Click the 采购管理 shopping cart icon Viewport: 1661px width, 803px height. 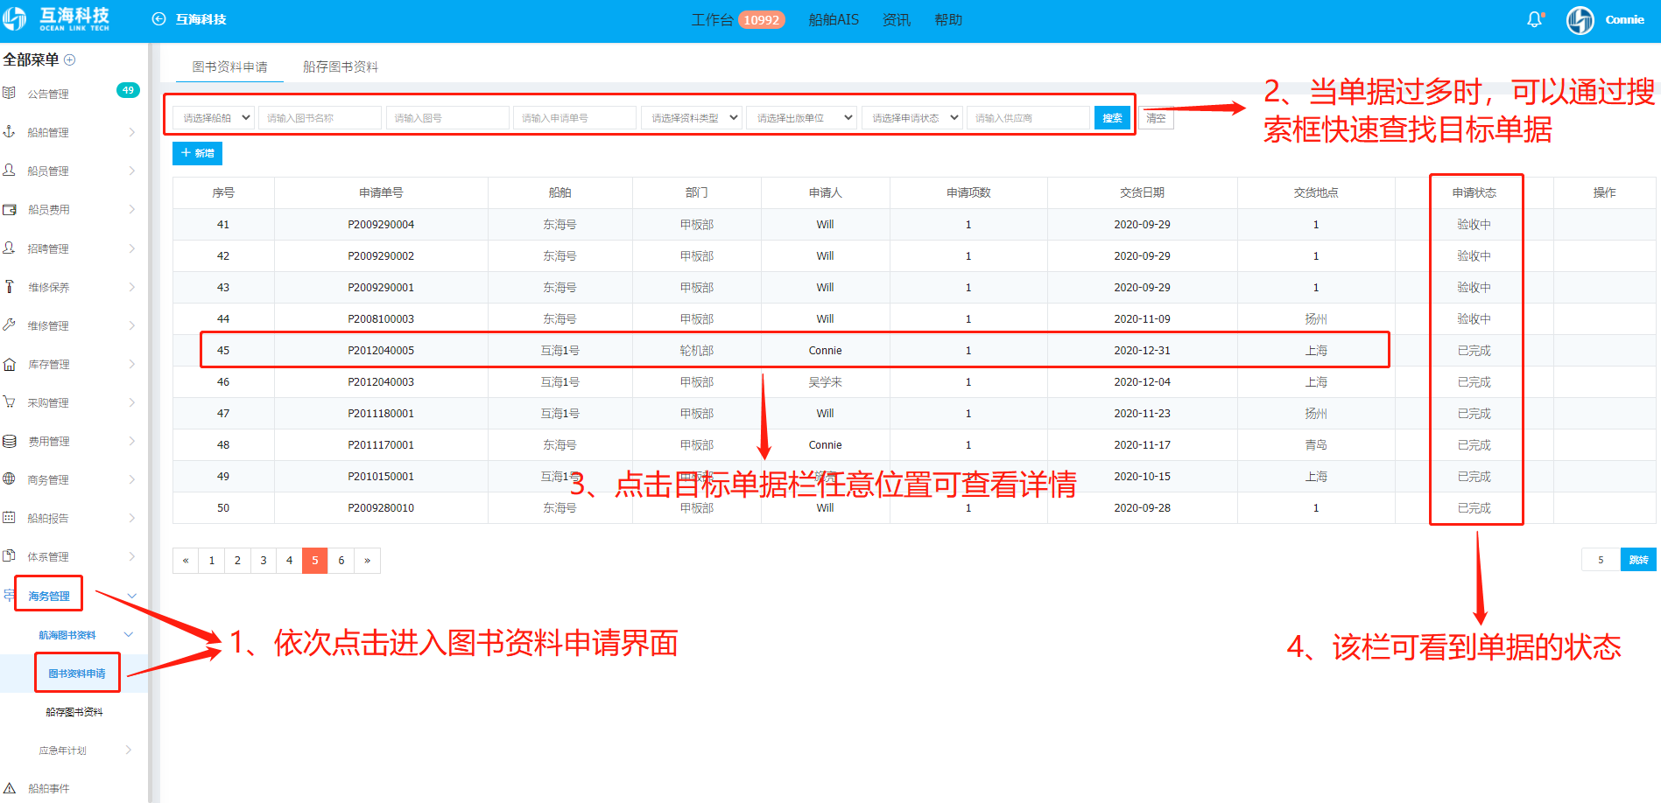tap(10, 402)
